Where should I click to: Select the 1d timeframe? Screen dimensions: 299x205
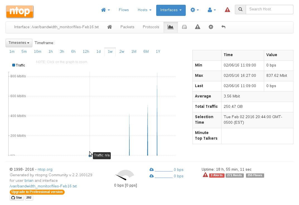[x=98, y=52]
